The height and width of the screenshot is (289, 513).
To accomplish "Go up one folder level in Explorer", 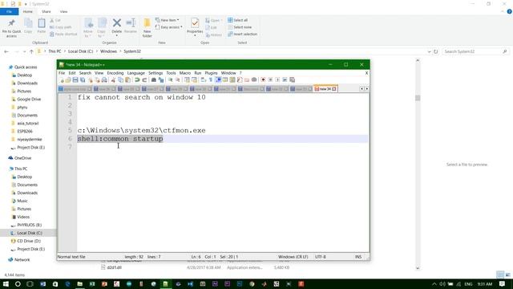I will point(31,51).
